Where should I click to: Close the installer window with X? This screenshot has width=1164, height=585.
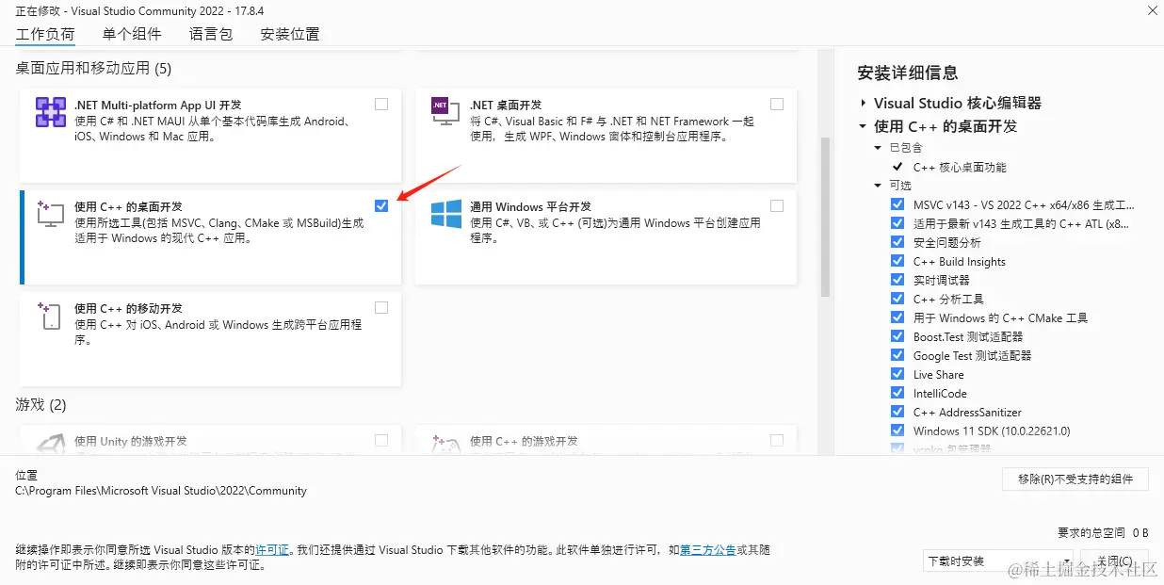click(1152, 10)
